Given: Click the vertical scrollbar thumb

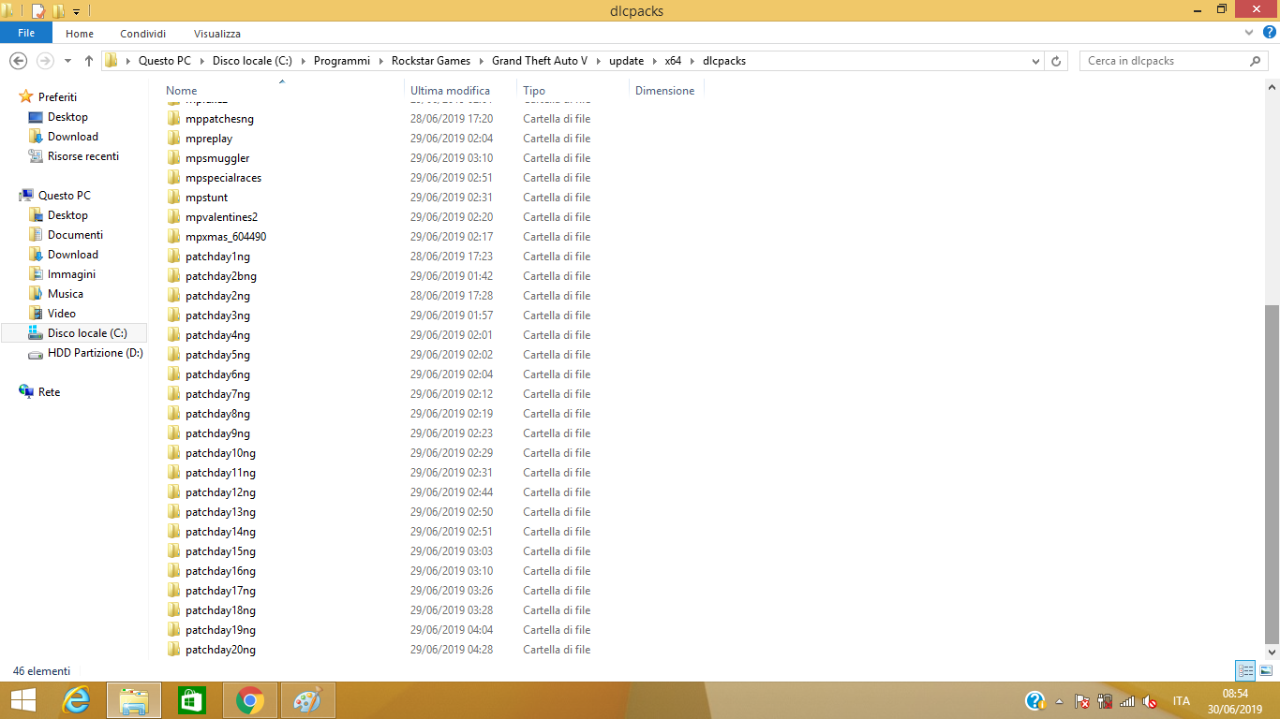Looking at the screenshot, I should click(x=1272, y=474).
